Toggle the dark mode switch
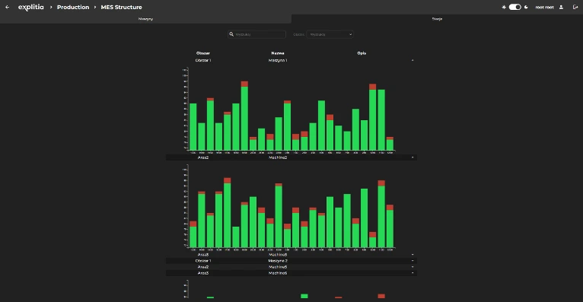 pyautogui.click(x=515, y=7)
